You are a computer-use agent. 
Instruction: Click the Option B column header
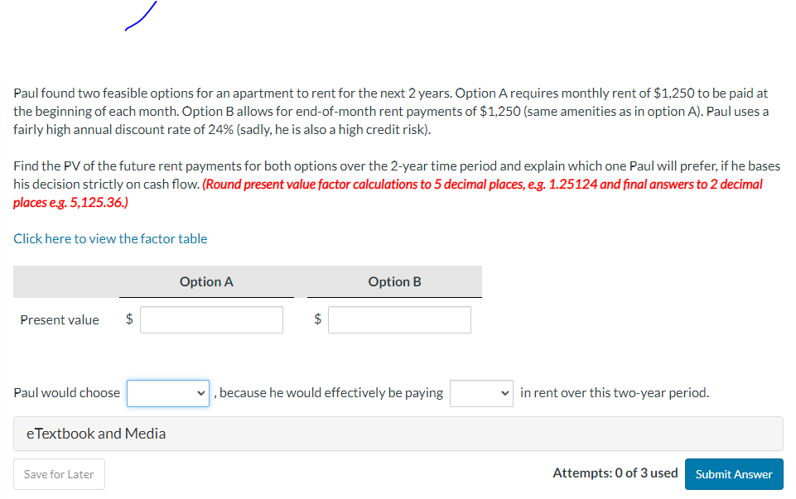(x=394, y=281)
